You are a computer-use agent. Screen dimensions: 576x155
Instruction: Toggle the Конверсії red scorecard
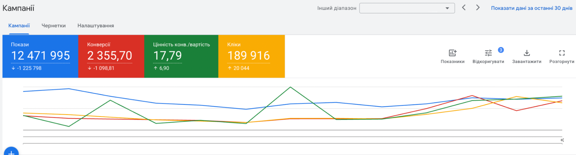tap(111, 56)
